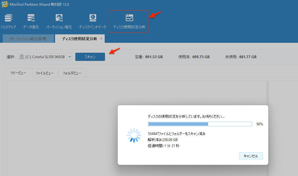
Task: Select the ディスク使用状況分析 tab
Action: point(79,39)
